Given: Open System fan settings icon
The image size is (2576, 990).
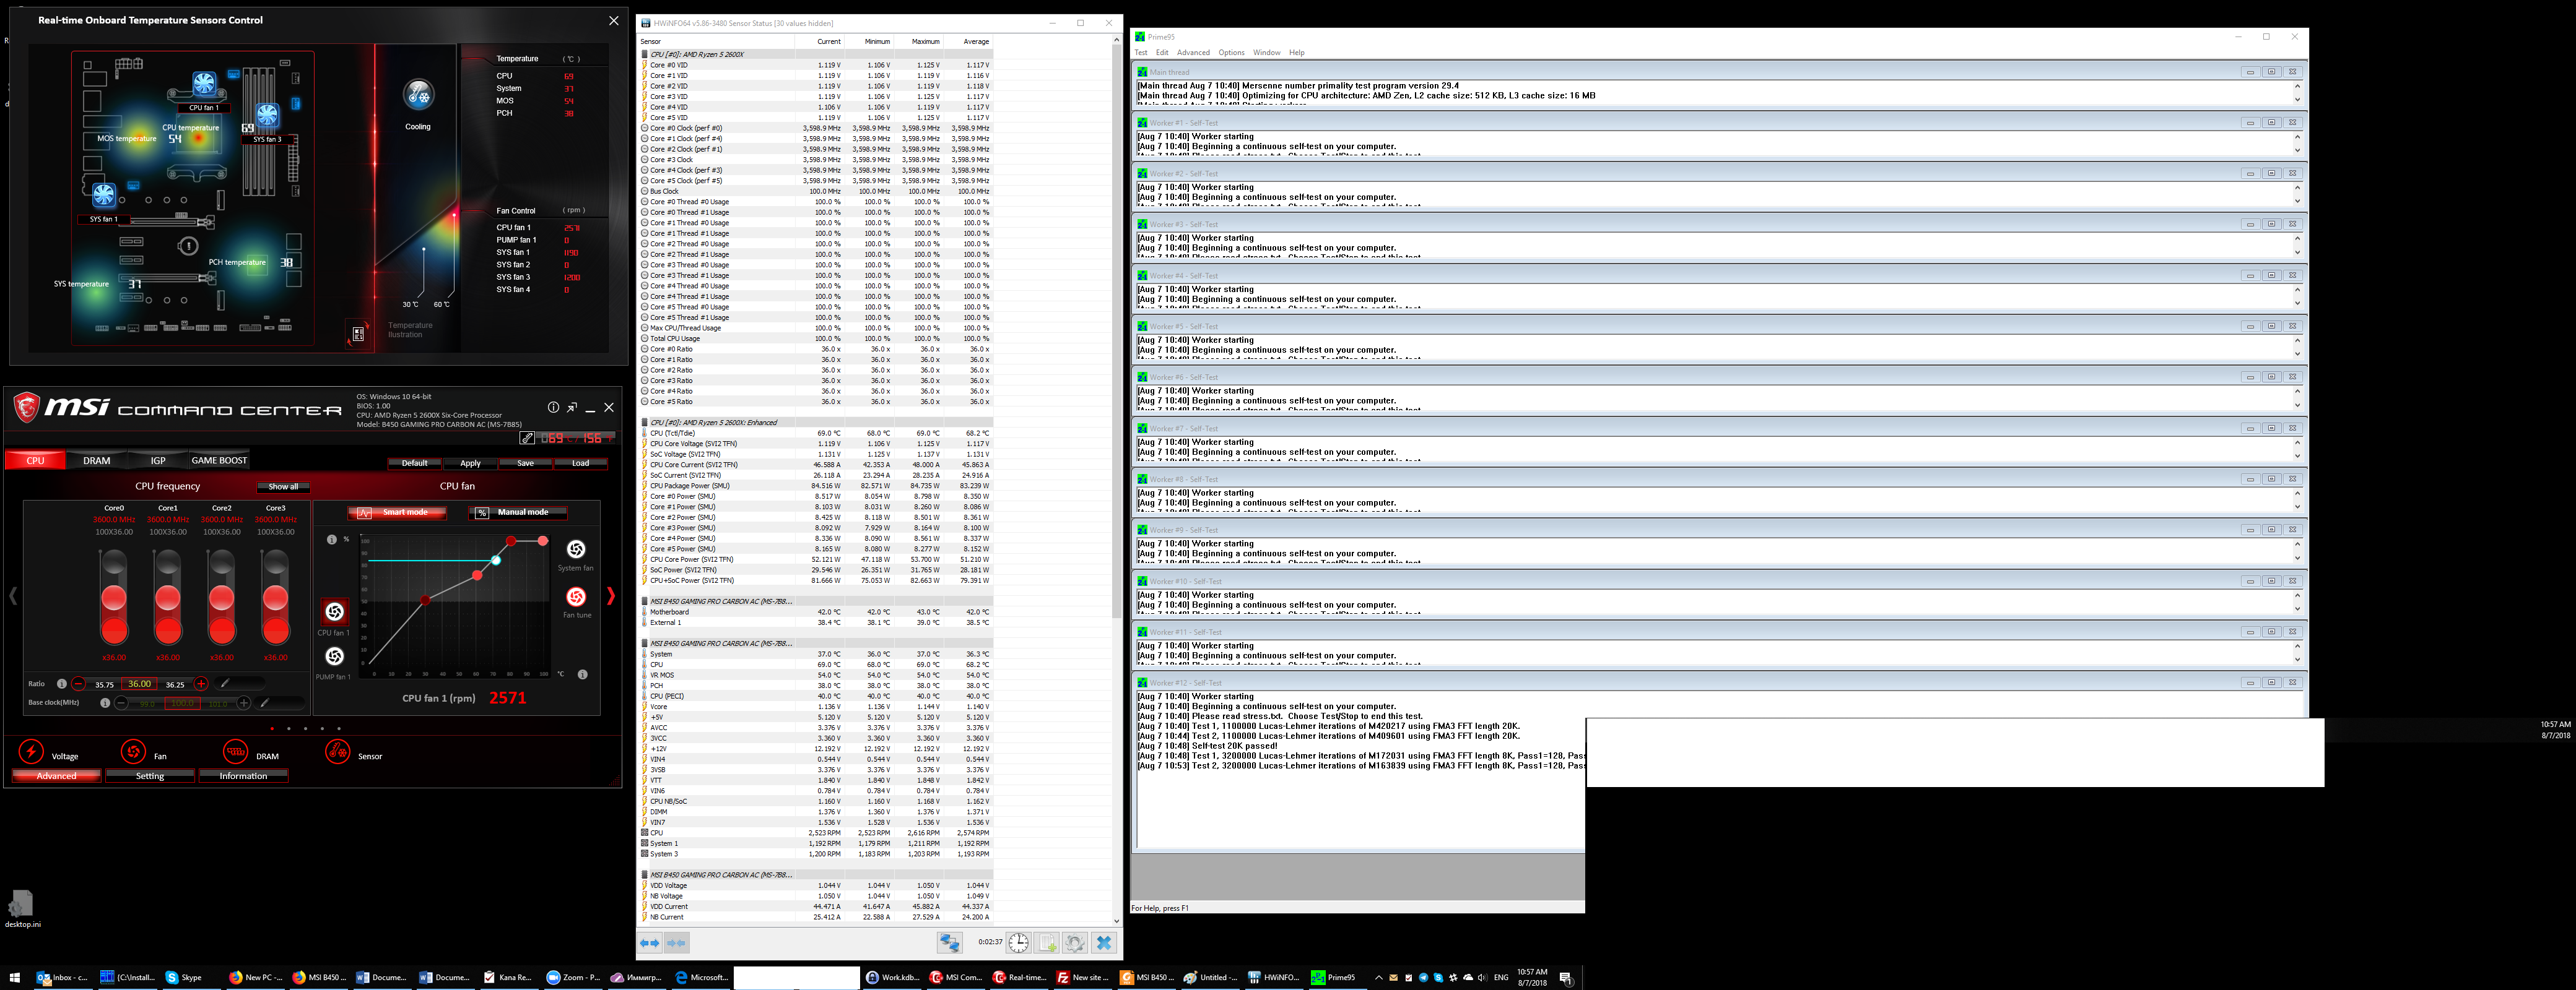Looking at the screenshot, I should click(576, 548).
